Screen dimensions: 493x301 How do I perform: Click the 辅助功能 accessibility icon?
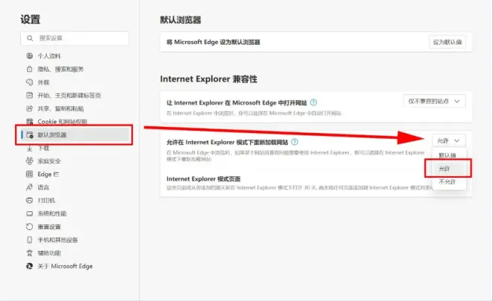(x=30, y=253)
